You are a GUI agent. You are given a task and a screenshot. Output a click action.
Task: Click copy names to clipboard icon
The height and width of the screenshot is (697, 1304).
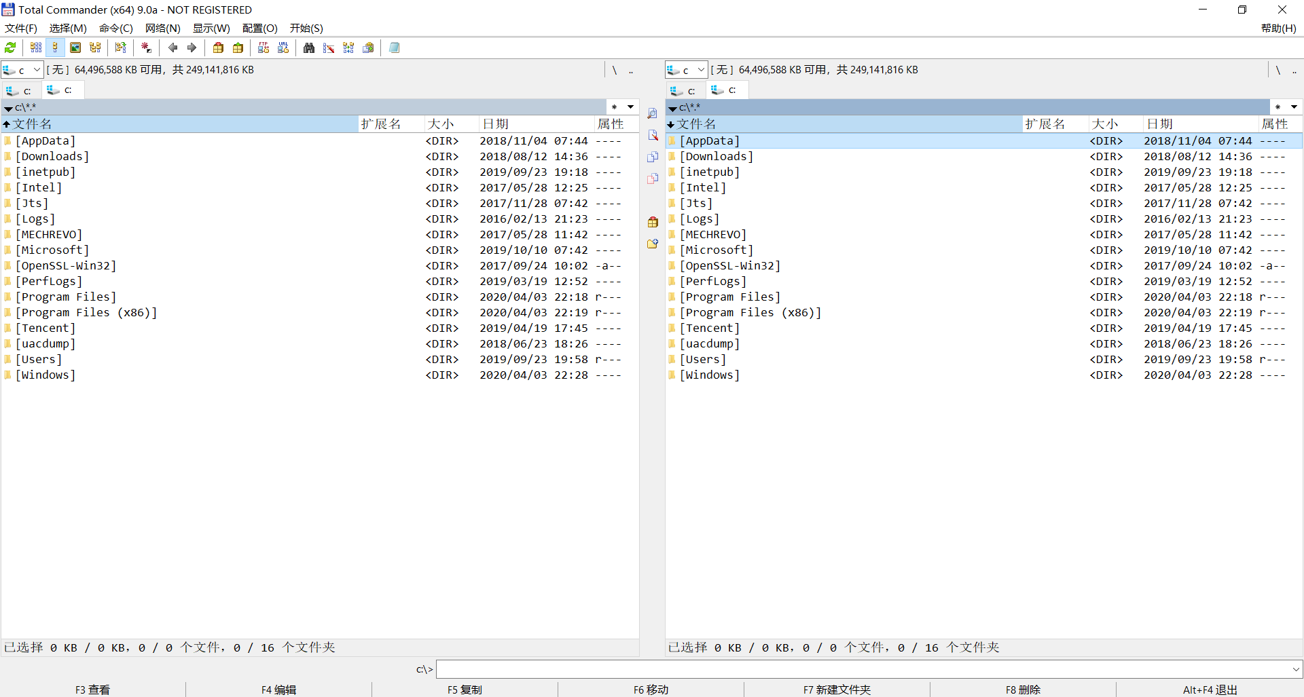368,48
